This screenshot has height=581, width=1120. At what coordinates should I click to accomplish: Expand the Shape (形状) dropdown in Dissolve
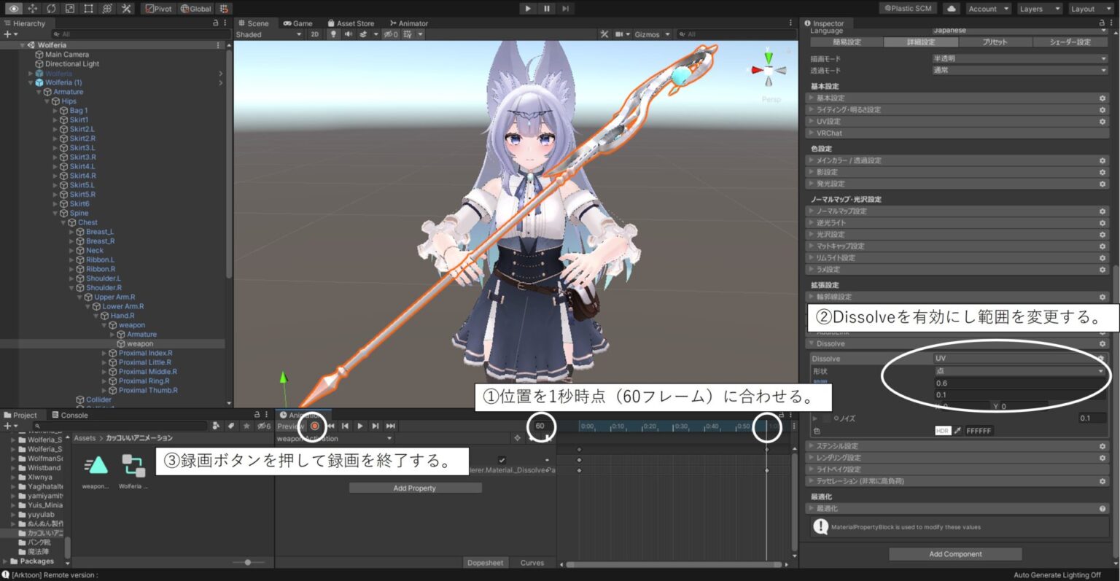1021,370
